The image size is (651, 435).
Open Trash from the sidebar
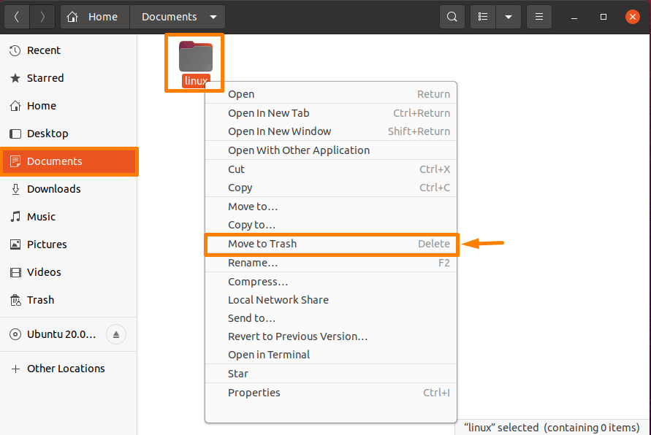click(x=40, y=299)
